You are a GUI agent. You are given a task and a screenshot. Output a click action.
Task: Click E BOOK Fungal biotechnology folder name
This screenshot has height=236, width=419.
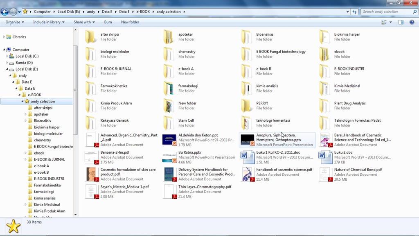(x=281, y=52)
